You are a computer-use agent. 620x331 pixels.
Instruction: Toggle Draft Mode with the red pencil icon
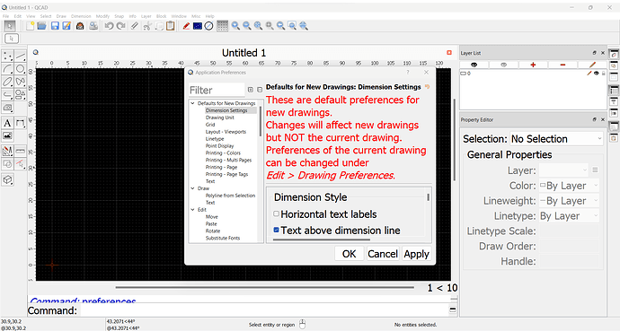186,26
